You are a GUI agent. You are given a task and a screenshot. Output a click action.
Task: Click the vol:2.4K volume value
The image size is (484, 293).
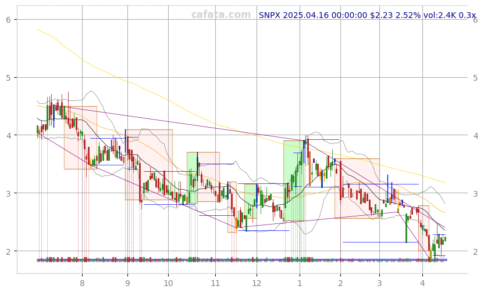(440, 15)
